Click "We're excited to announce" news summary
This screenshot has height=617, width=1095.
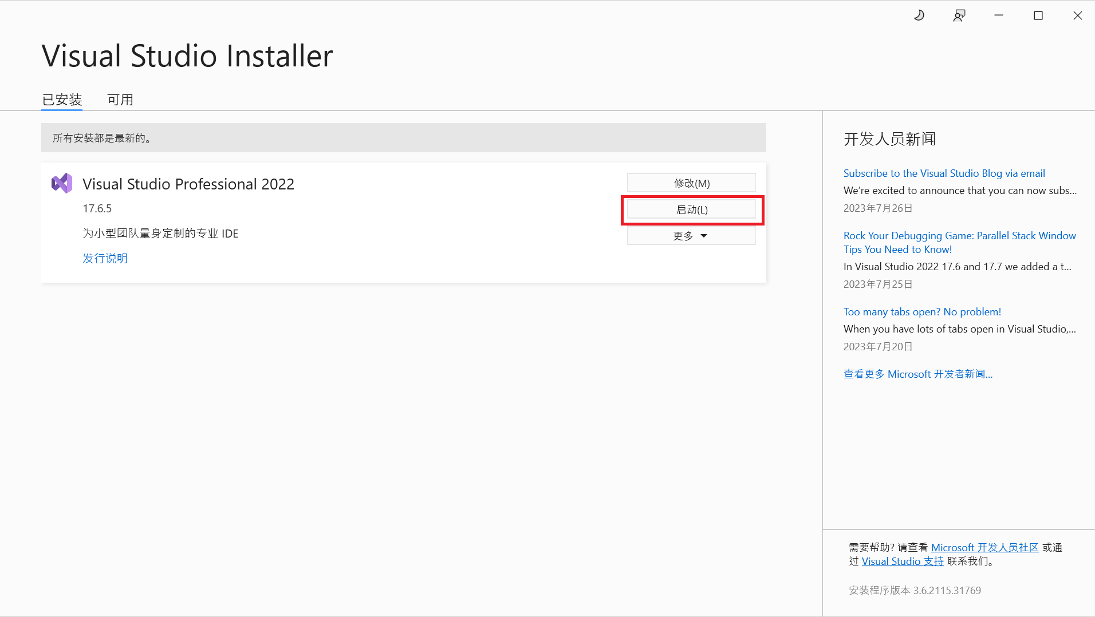(960, 191)
